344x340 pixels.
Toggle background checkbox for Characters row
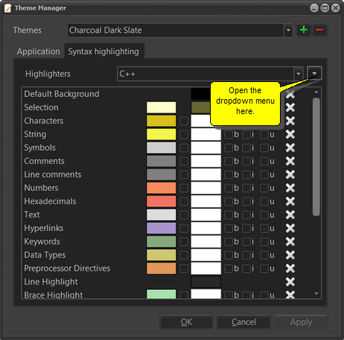pyautogui.click(x=184, y=122)
